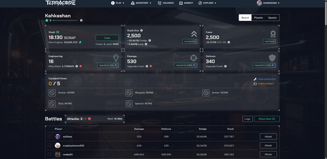Image resolution: width=327 pixels, height=159 pixels.
Task: Click the level experience progress bar
Action: click(x=65, y=20)
